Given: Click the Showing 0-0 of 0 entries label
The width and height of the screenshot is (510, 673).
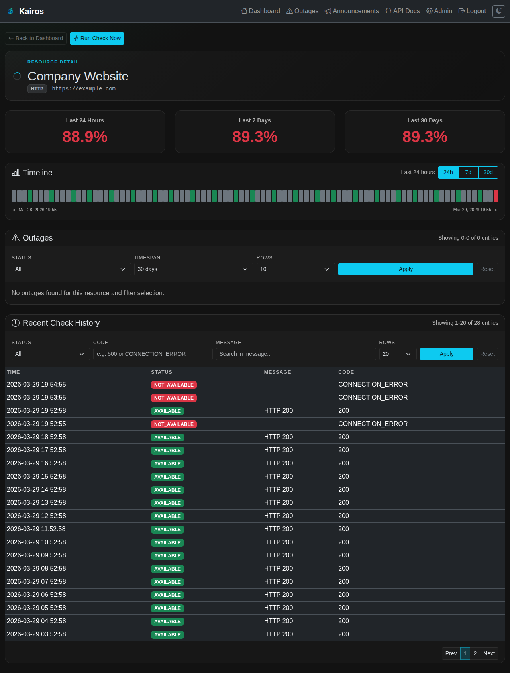Looking at the screenshot, I should coord(468,238).
